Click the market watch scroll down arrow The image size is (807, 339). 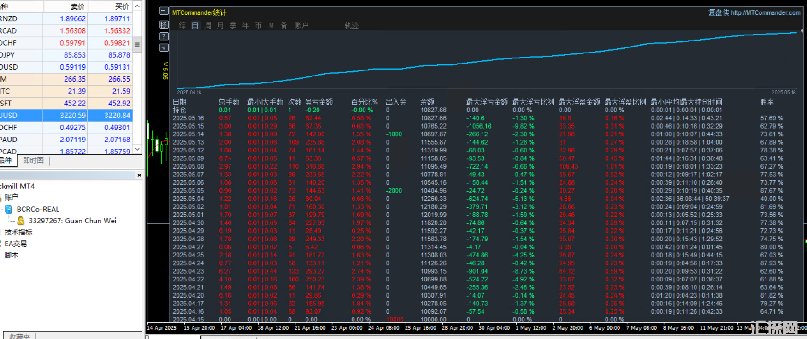tap(137, 149)
